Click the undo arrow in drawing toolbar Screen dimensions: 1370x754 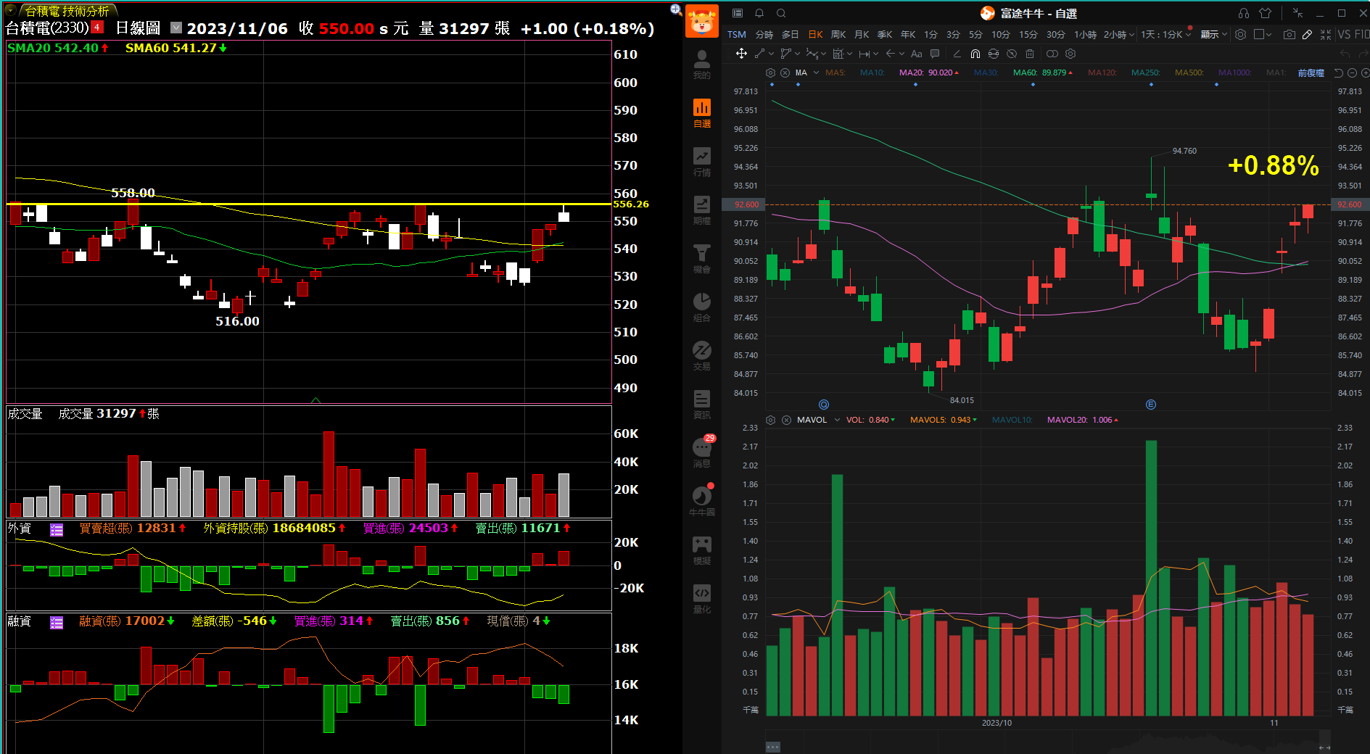[x=1345, y=54]
